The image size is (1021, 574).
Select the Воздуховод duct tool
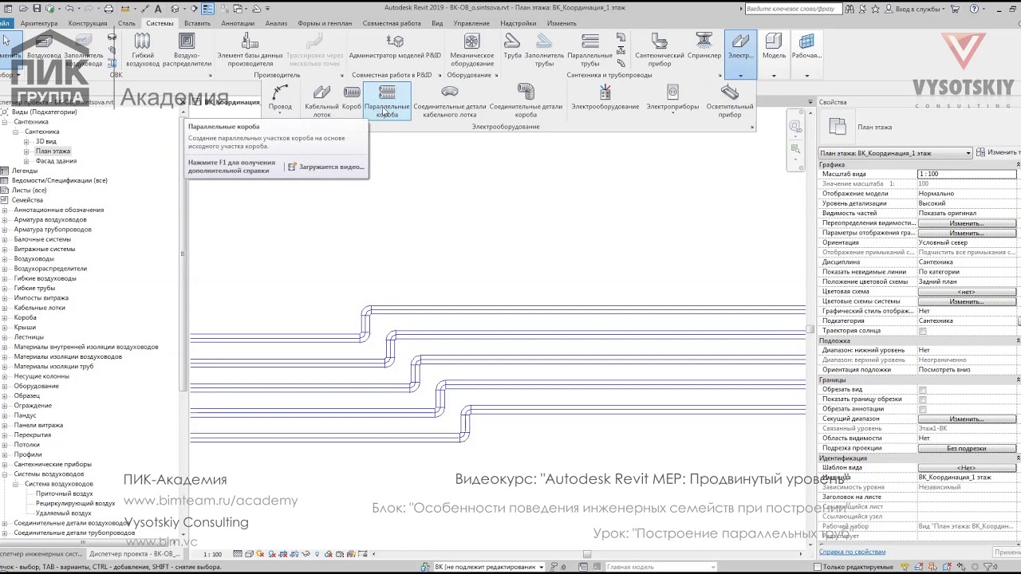(x=44, y=46)
